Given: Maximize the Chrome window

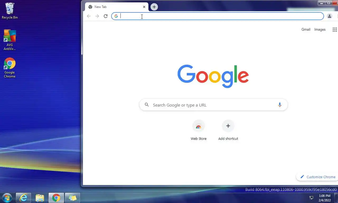Looking at the screenshot, I should point(329,3).
